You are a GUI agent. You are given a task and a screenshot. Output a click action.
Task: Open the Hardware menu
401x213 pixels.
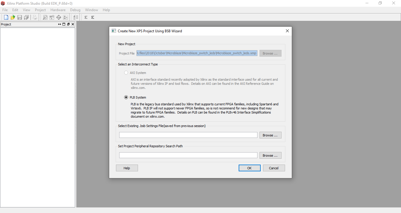[58, 10]
